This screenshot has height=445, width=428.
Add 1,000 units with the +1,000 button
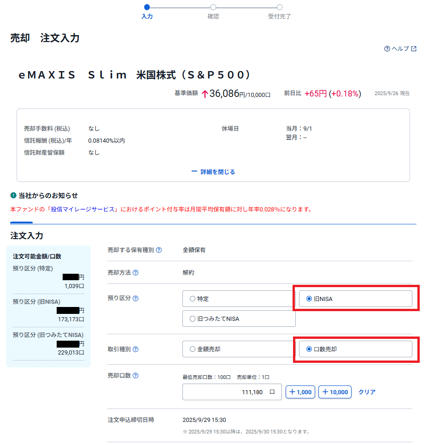[x=299, y=392]
